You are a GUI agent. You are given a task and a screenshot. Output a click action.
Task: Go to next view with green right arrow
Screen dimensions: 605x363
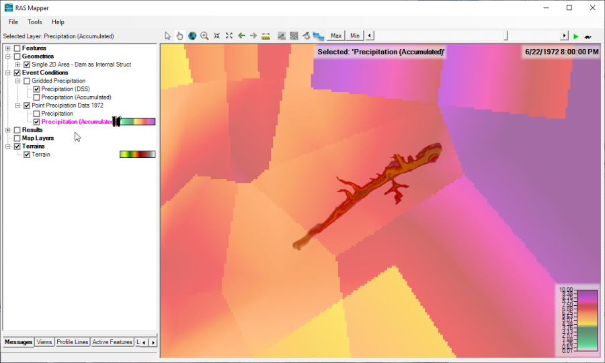coord(253,36)
